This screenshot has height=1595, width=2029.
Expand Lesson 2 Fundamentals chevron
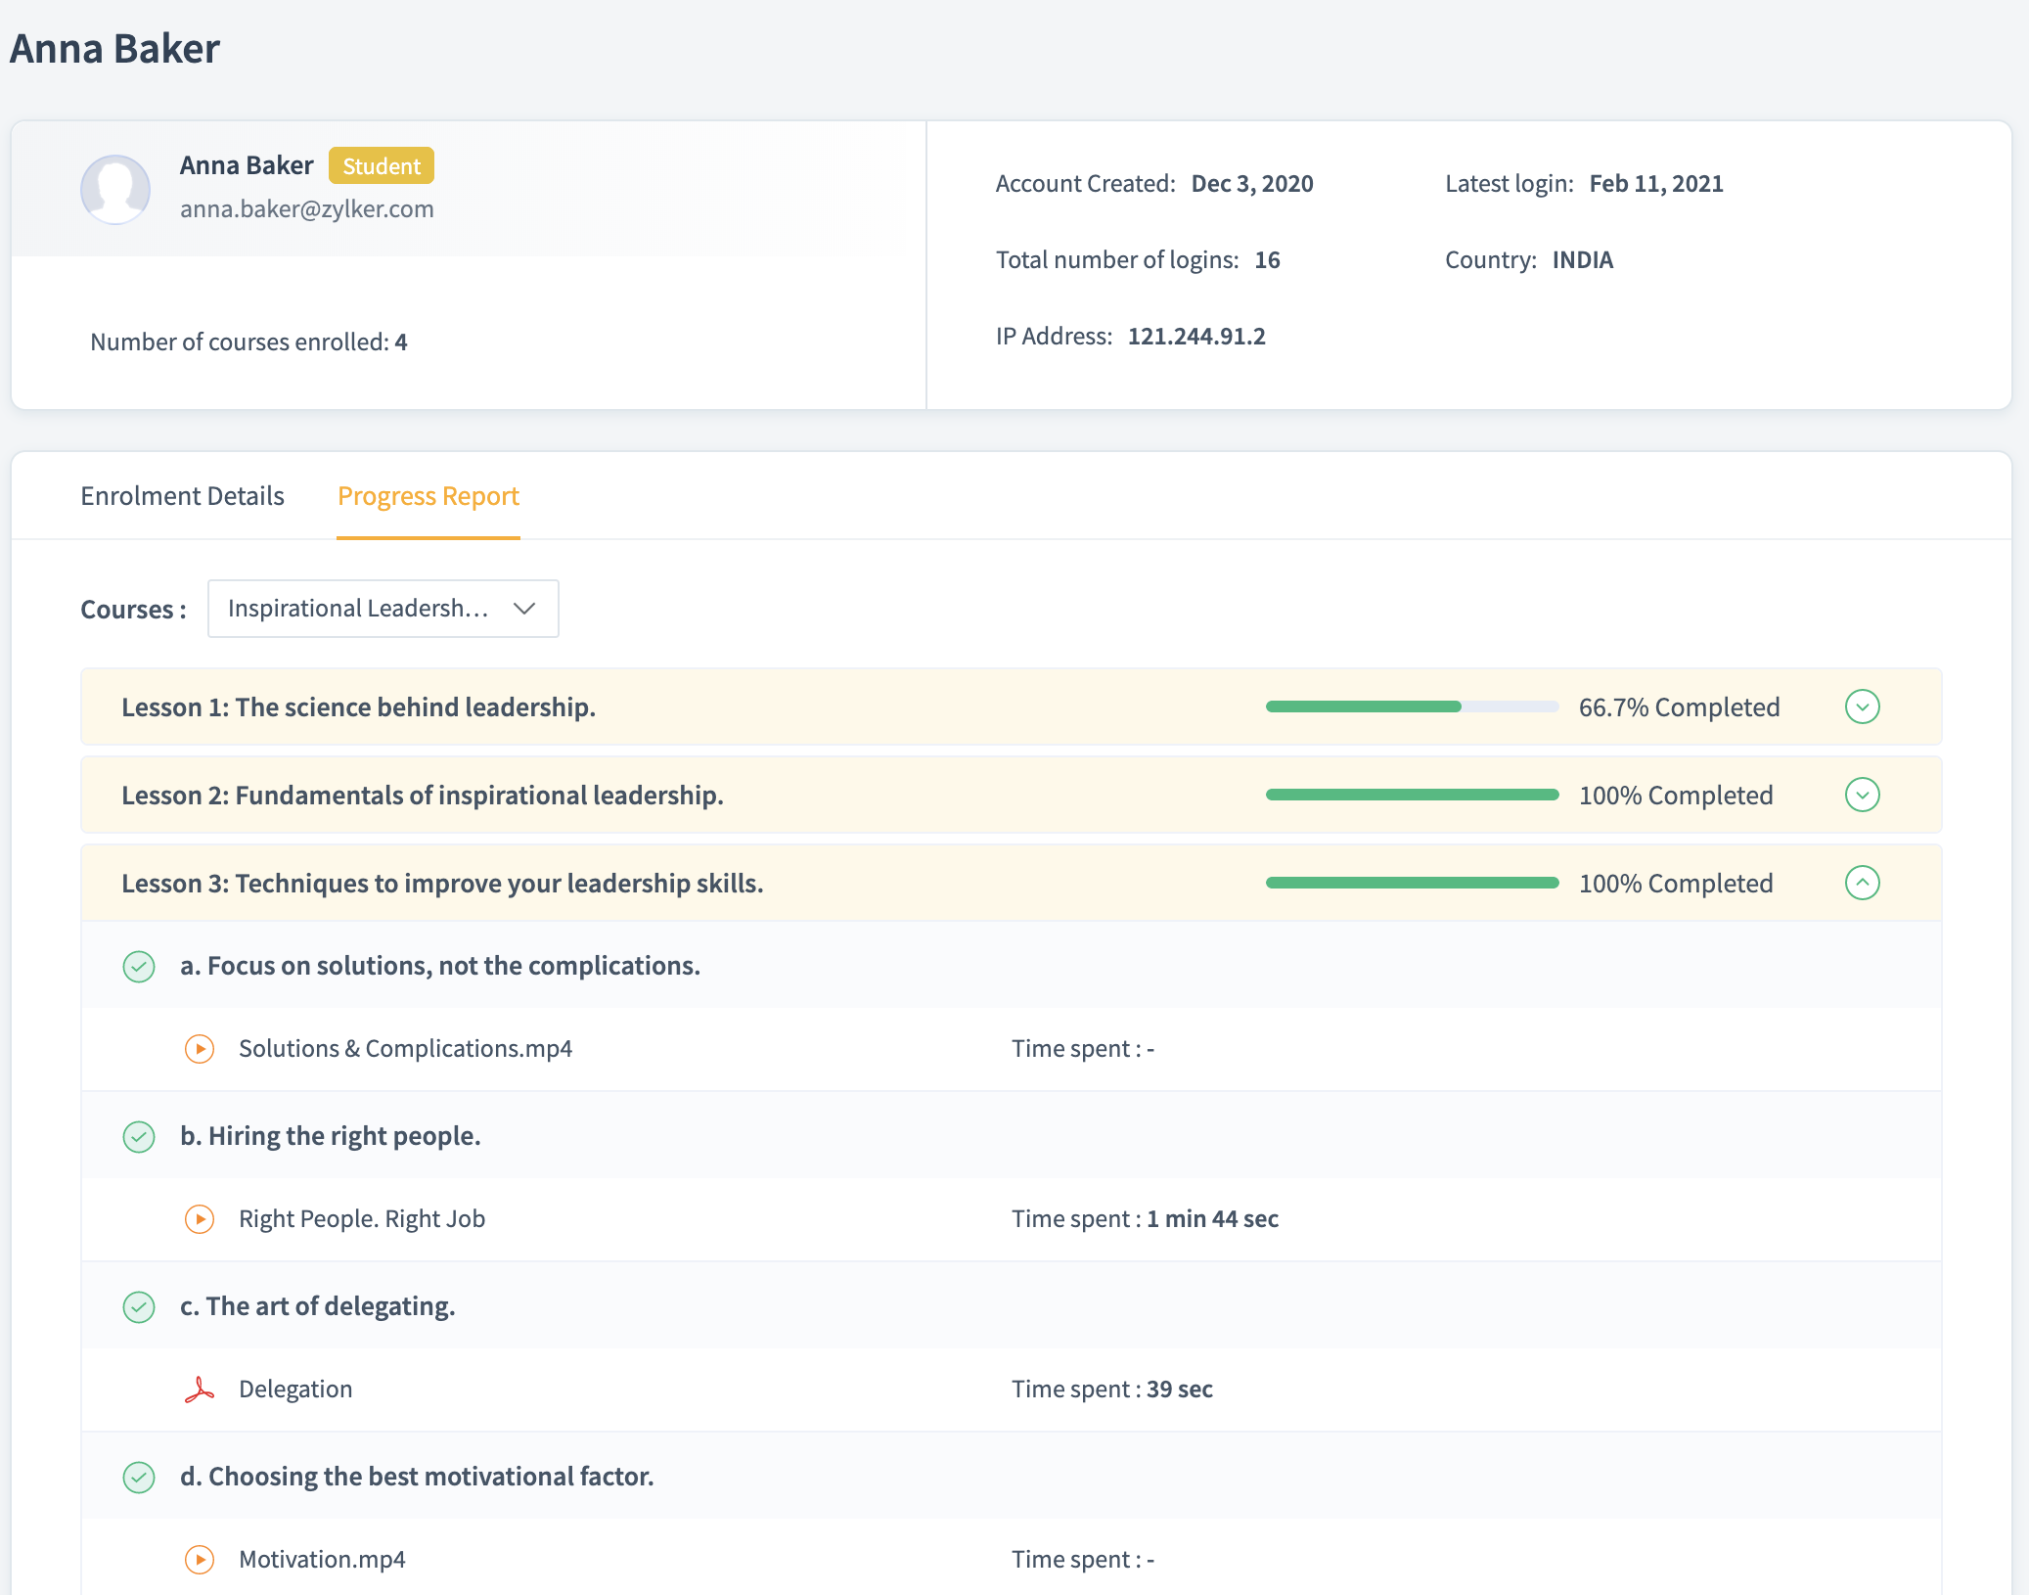(1862, 795)
